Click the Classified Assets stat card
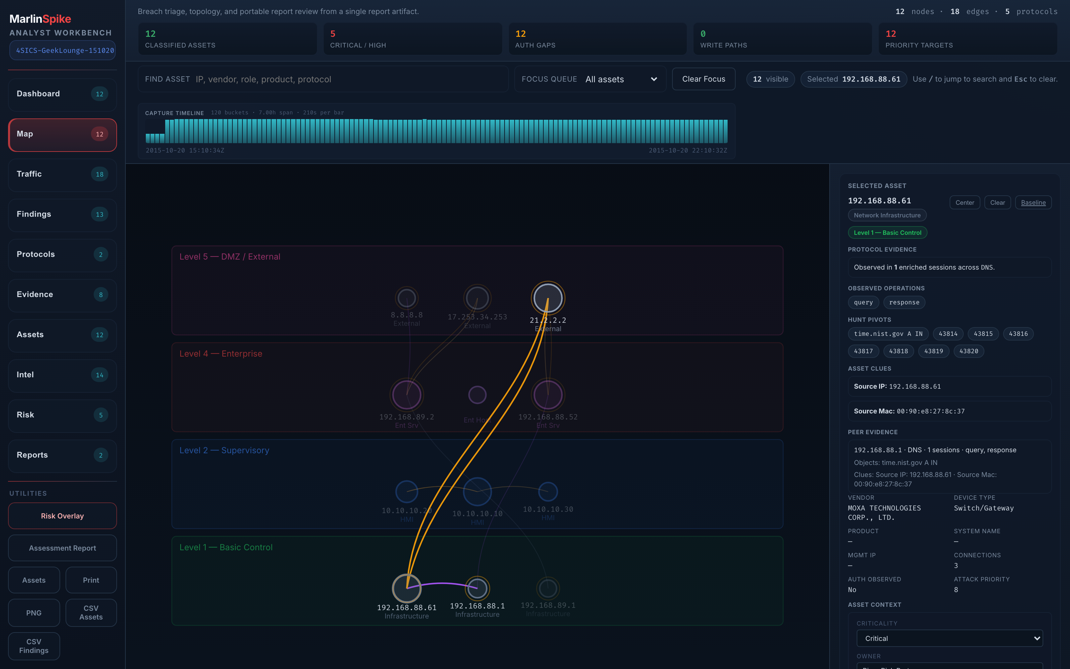 [227, 39]
